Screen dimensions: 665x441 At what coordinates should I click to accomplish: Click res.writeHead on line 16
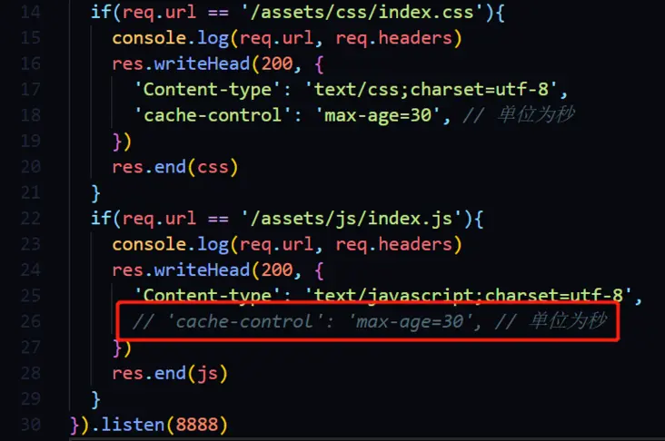181,64
